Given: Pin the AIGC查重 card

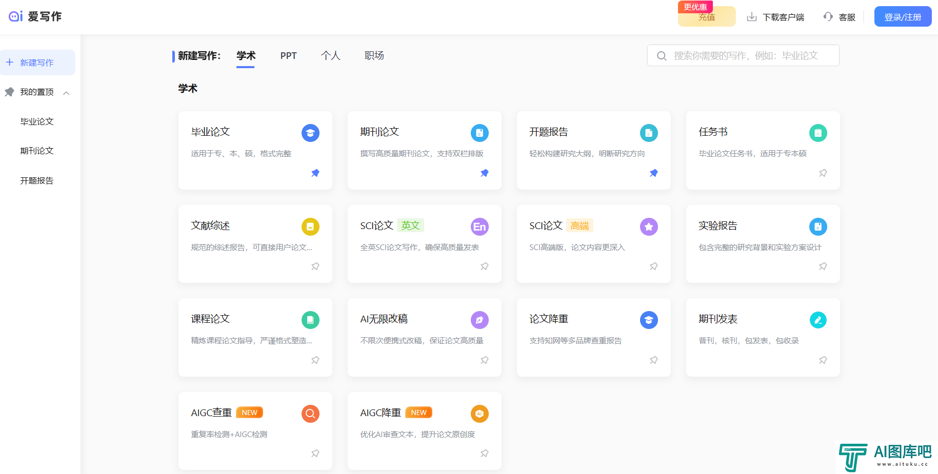Looking at the screenshot, I should [x=315, y=454].
